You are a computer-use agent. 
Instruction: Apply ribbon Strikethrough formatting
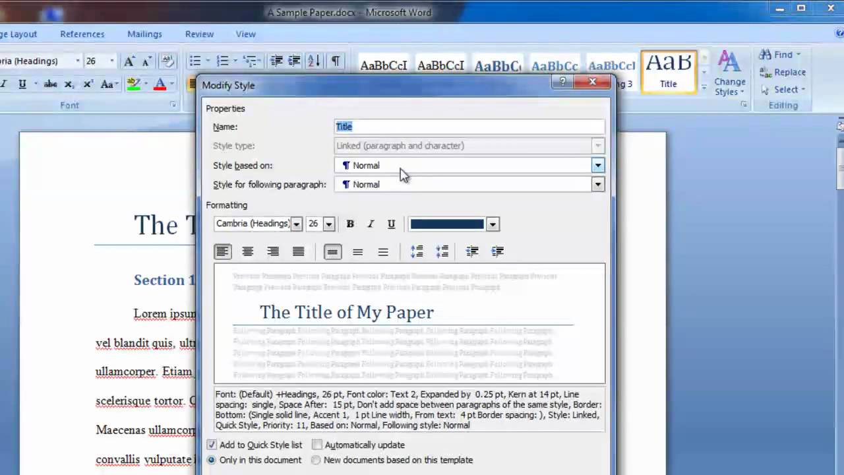coord(50,84)
